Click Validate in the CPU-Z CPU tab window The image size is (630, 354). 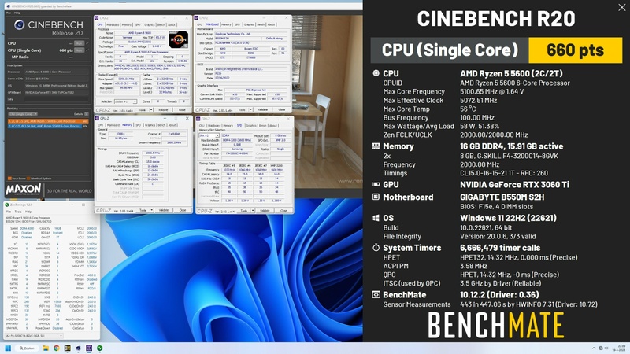click(x=163, y=109)
